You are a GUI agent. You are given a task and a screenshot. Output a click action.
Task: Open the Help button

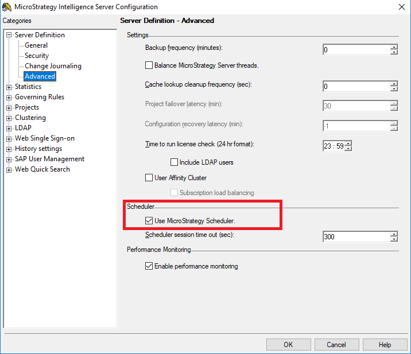coord(385,345)
